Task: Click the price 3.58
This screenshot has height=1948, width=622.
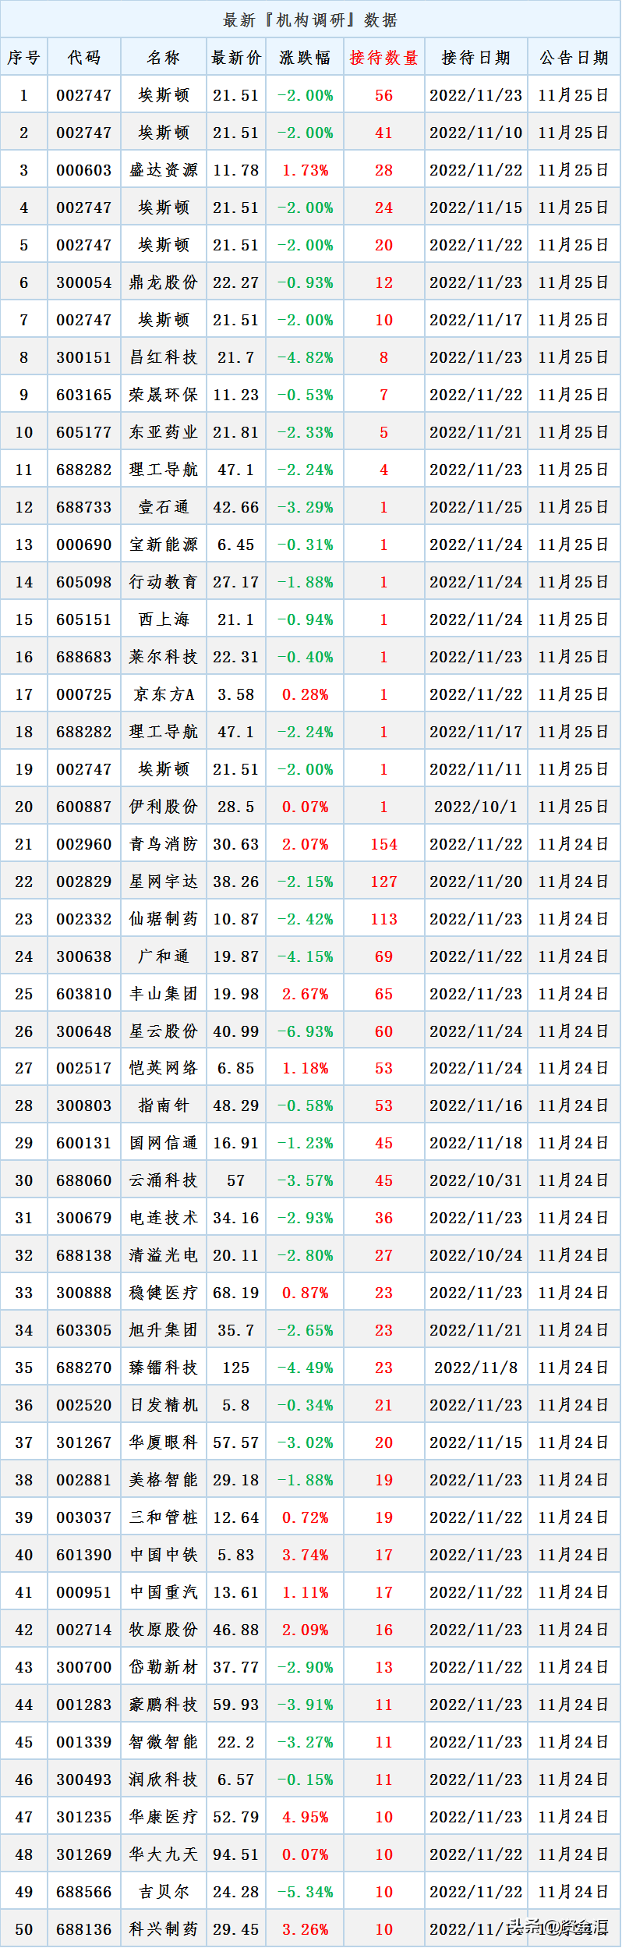Action: 236,694
